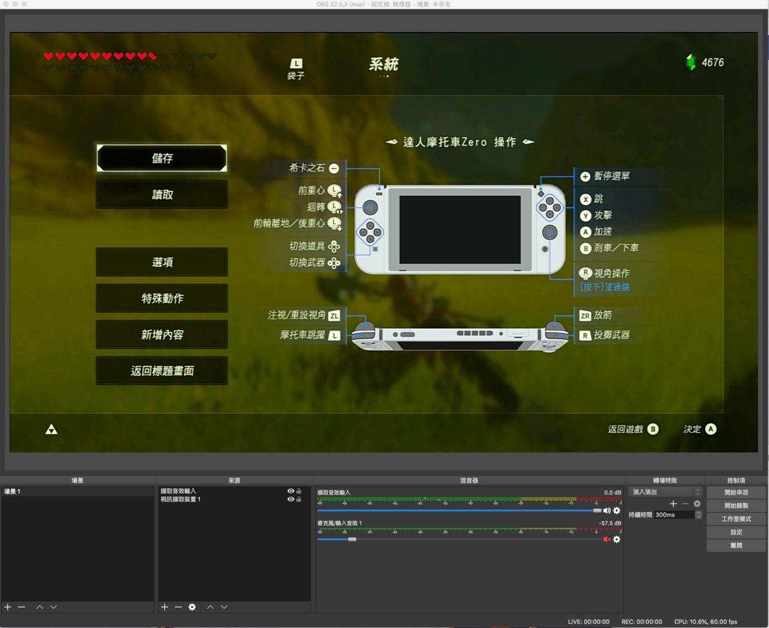769x628 pixels.
Task: Click the 麥克風/輸入音效 1 volume slider handle
Action: 352,540
